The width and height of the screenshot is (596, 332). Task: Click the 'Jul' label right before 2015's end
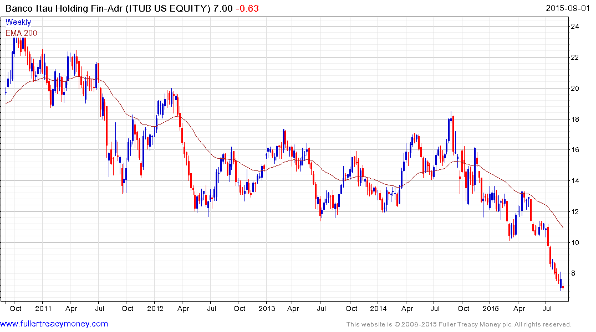(547, 308)
